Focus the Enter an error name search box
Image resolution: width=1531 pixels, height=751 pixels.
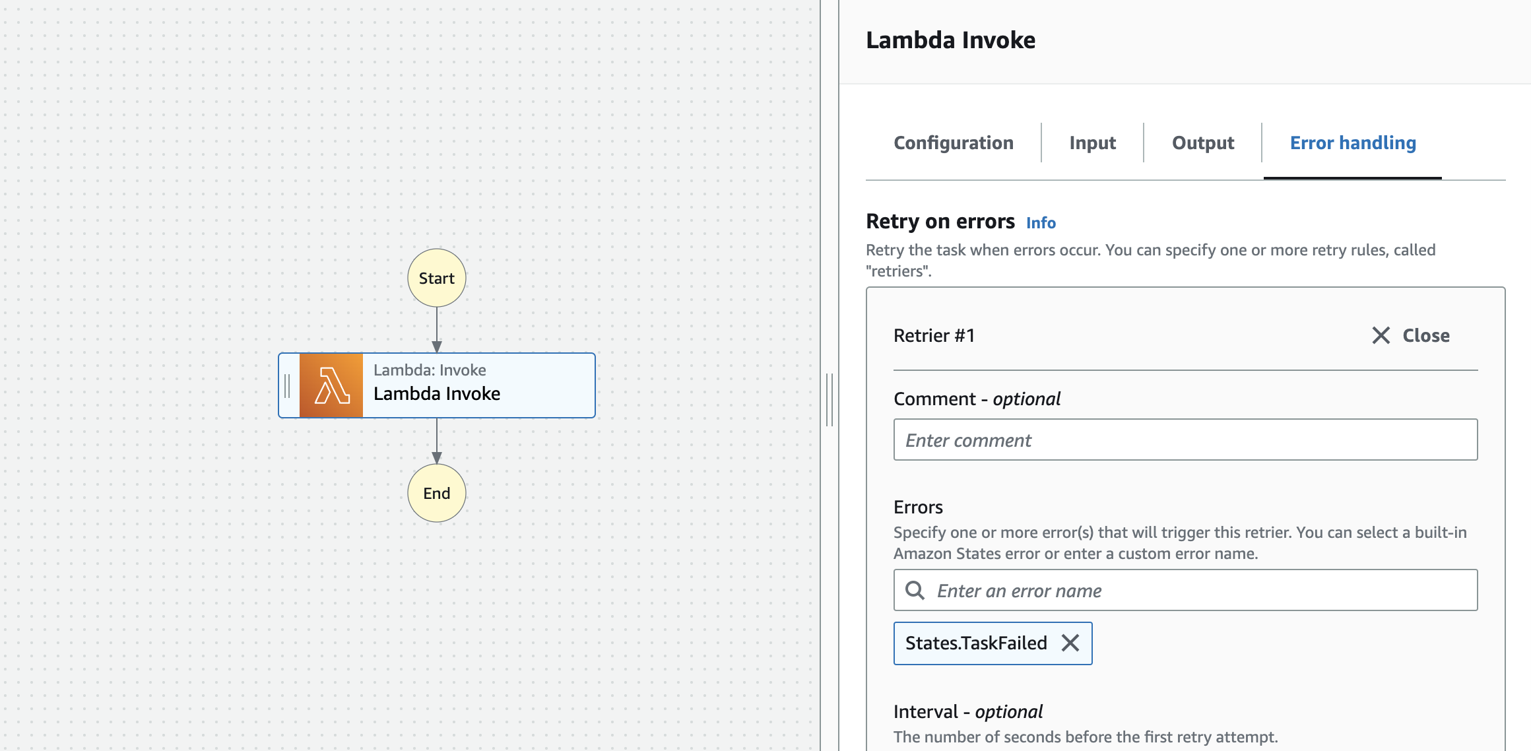1185,590
